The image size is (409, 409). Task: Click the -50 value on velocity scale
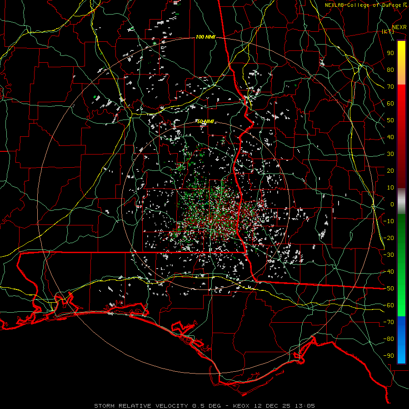pyautogui.click(x=389, y=289)
